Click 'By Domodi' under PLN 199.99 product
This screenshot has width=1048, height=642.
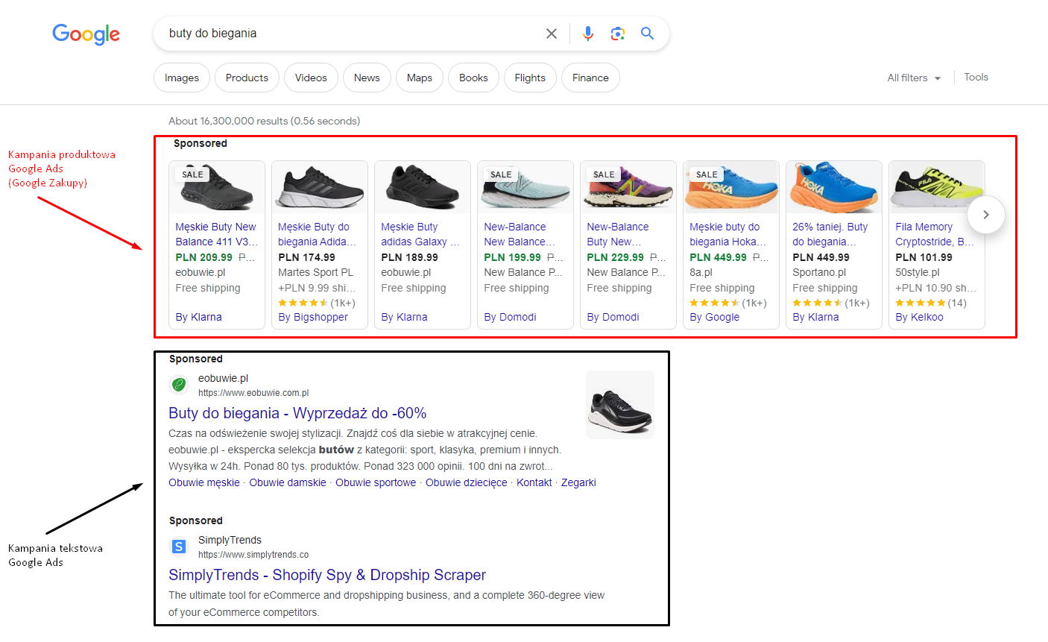click(510, 317)
